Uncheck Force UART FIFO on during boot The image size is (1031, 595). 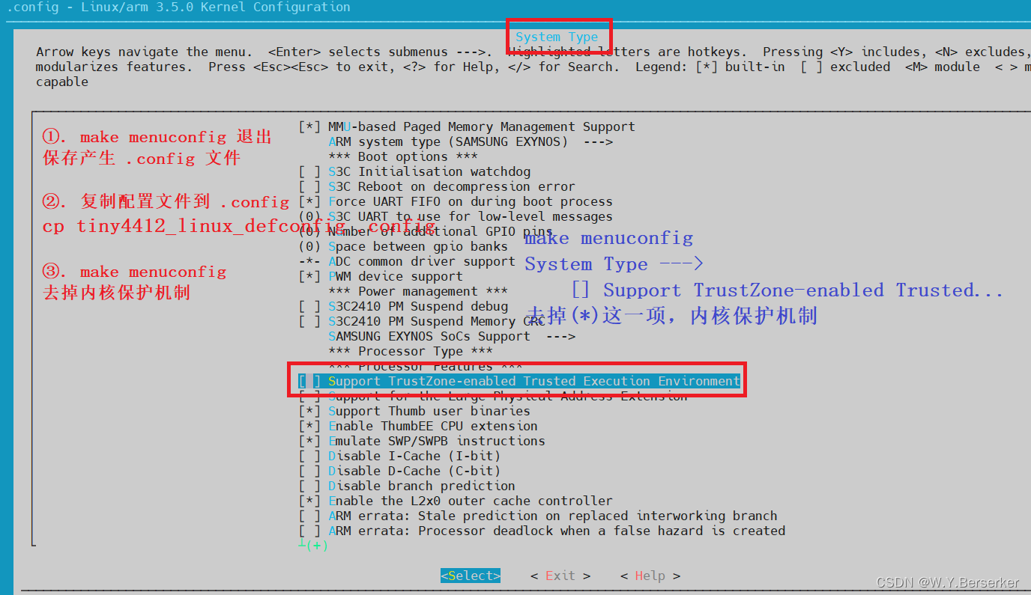tap(456, 201)
